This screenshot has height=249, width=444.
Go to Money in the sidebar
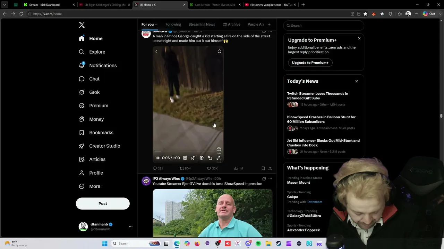tap(91, 119)
